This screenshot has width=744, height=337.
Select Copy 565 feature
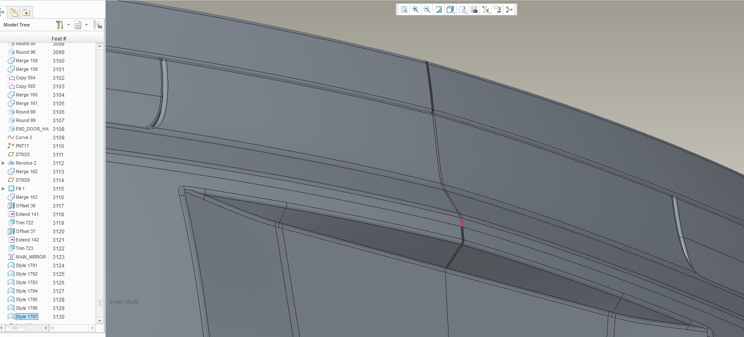point(26,86)
